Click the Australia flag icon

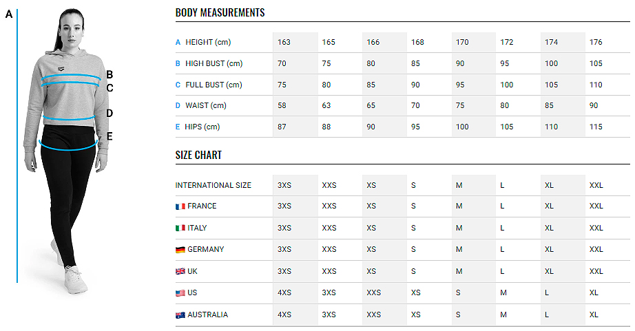pyautogui.click(x=180, y=314)
